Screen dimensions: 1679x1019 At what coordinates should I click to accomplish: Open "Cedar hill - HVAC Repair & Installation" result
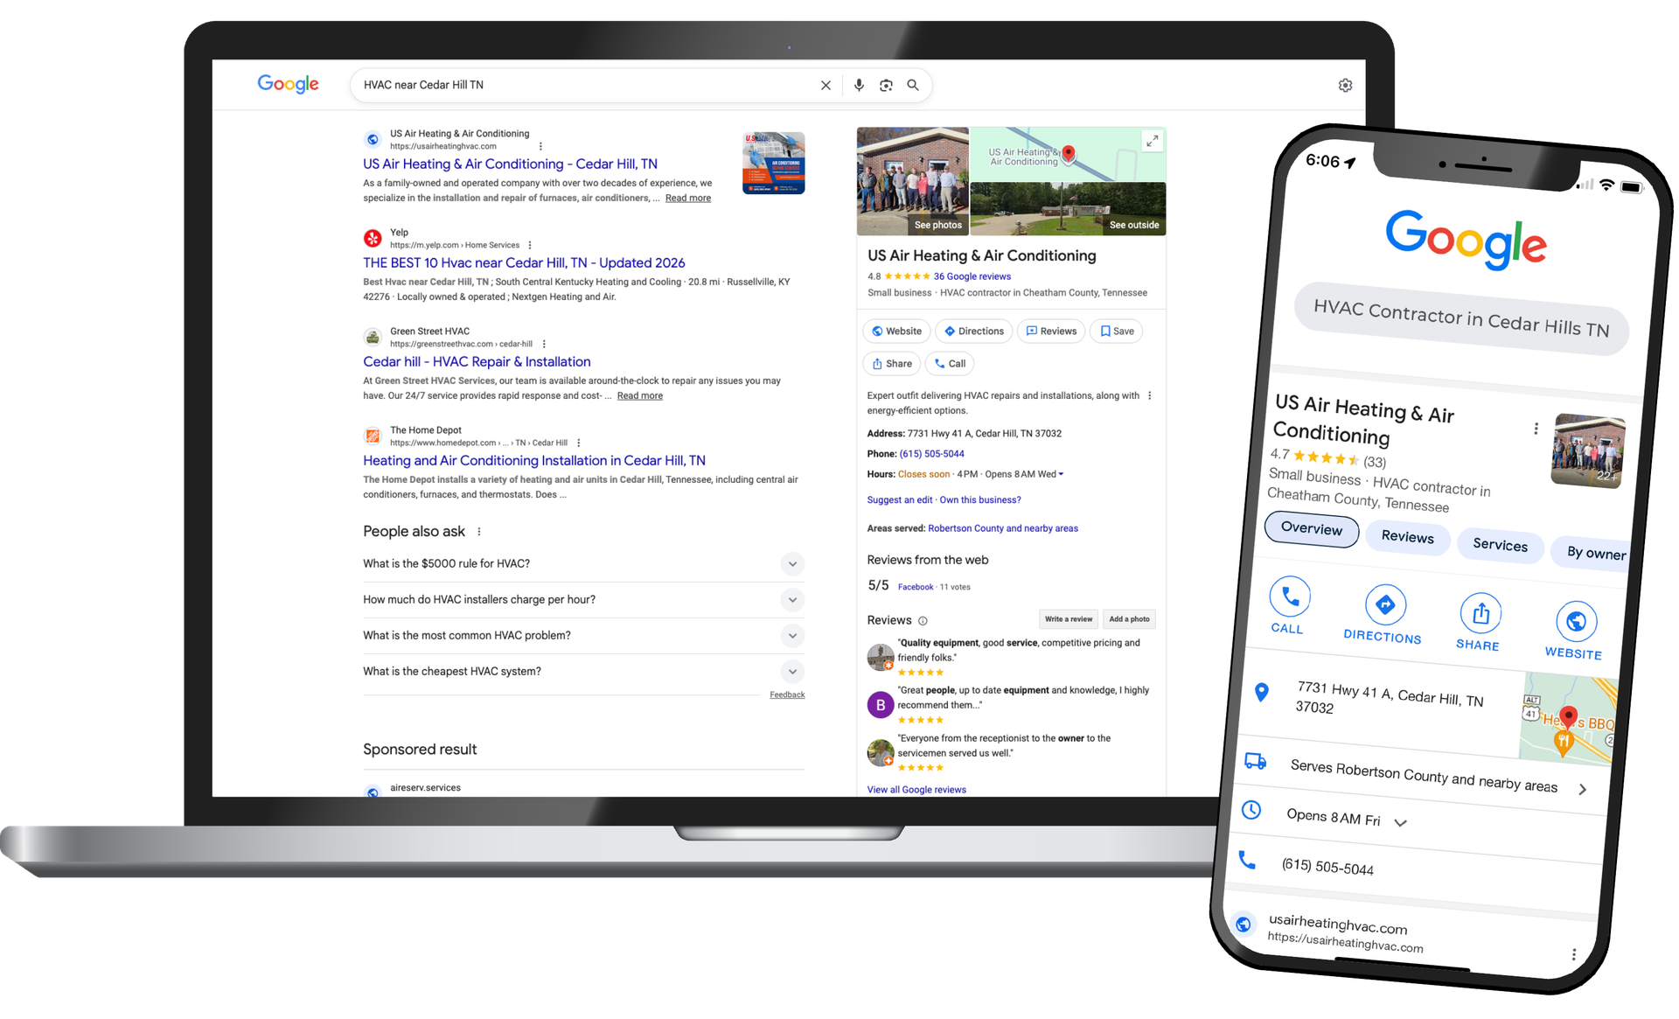[x=477, y=362]
